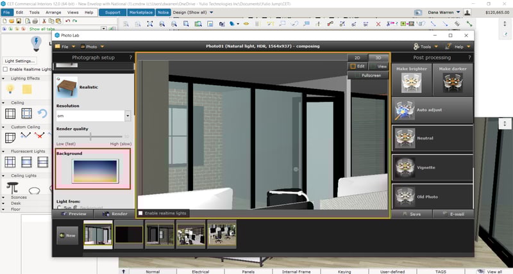
Task: Switch to the Support tab
Action: pyautogui.click(x=113, y=12)
